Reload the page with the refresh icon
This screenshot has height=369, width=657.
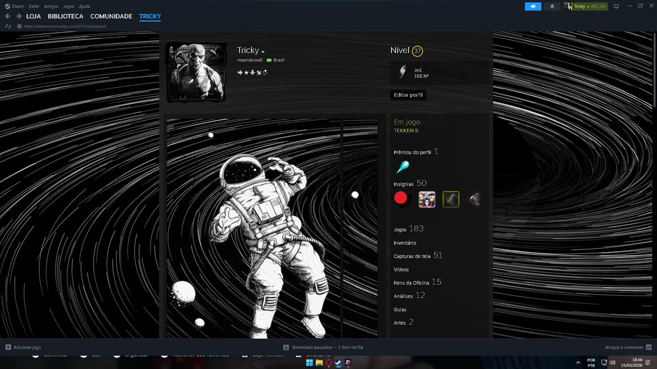[8, 26]
